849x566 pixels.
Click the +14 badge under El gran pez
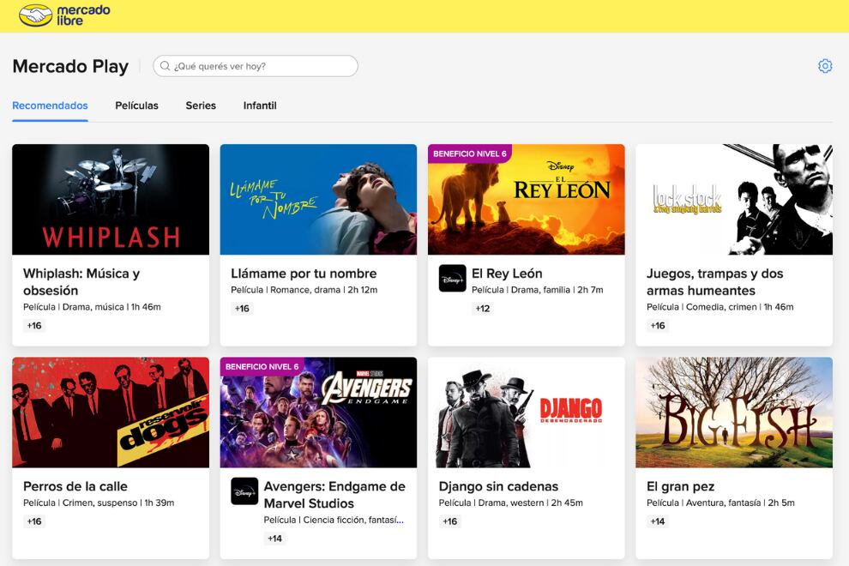(657, 521)
